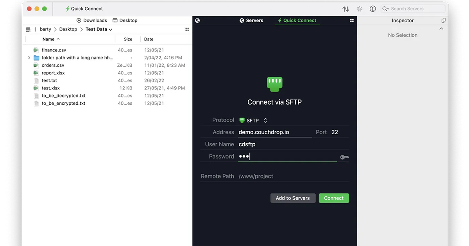Switch to the Servers tab
The image size is (469, 246).
[251, 20]
